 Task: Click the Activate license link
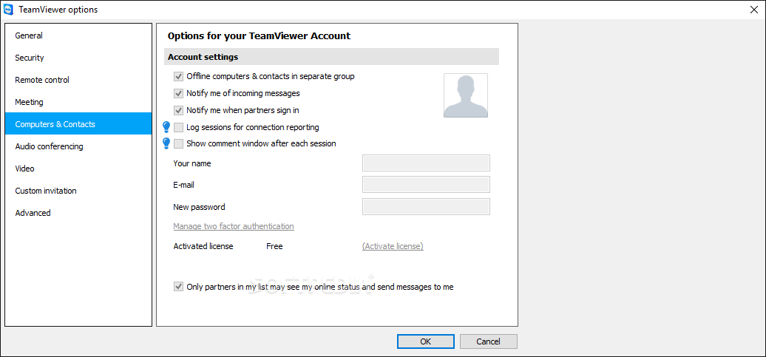393,247
